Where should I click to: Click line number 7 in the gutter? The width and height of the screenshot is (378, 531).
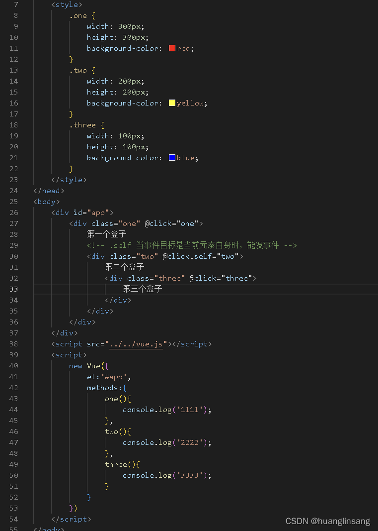coord(16,5)
